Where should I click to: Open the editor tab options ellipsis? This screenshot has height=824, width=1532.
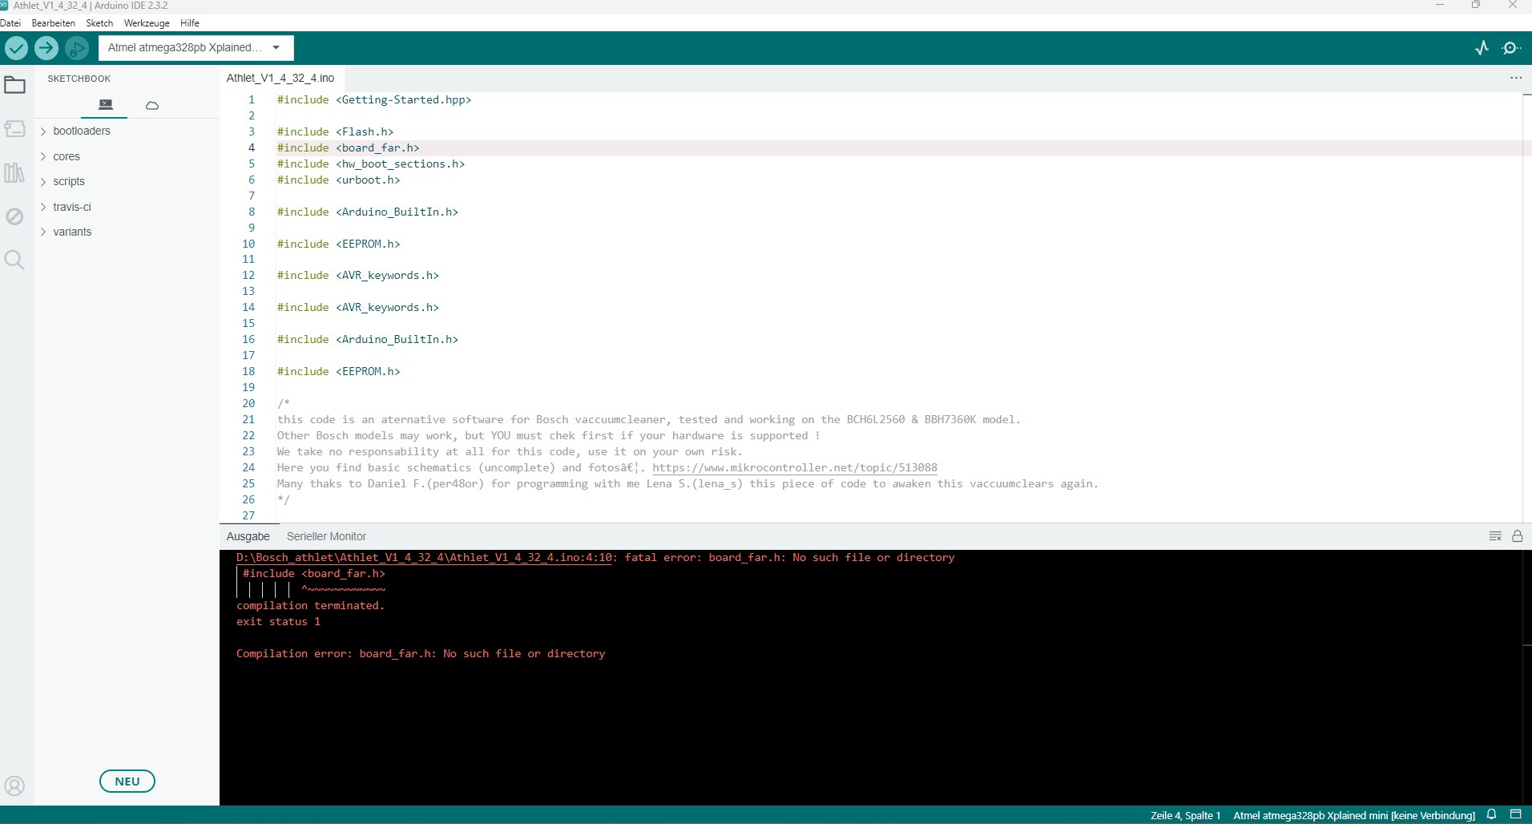pos(1515,78)
